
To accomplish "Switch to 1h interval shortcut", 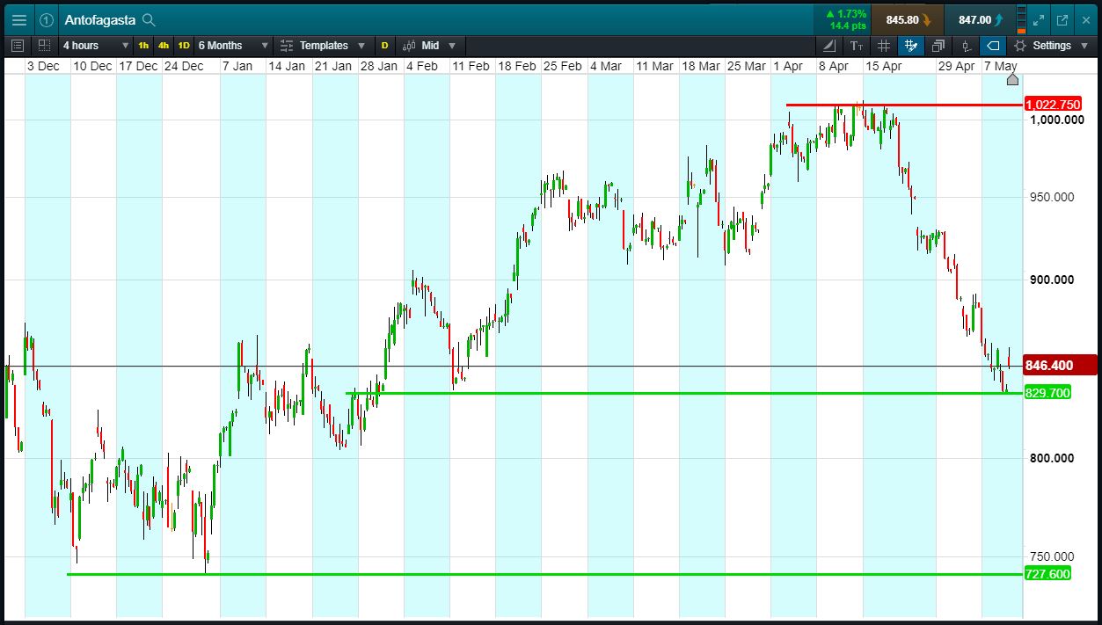I will [143, 45].
